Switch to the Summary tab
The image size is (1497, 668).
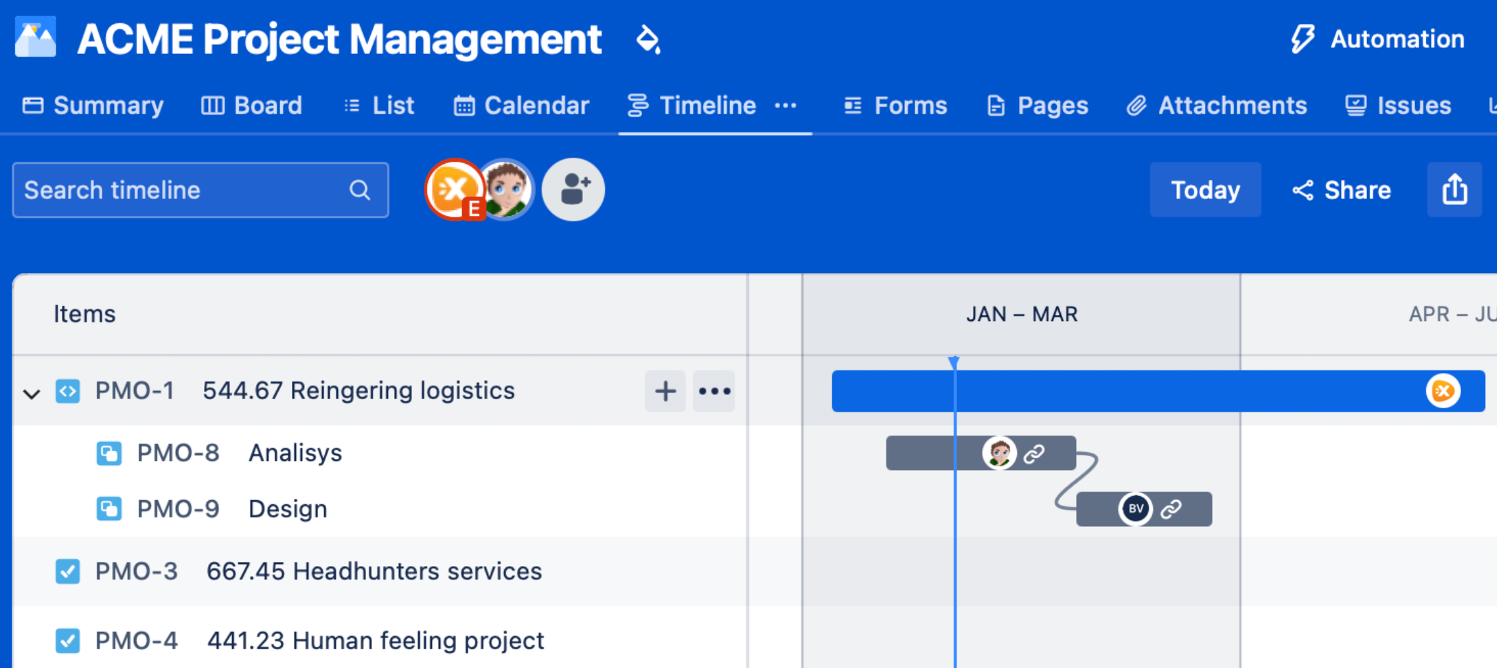click(x=93, y=105)
